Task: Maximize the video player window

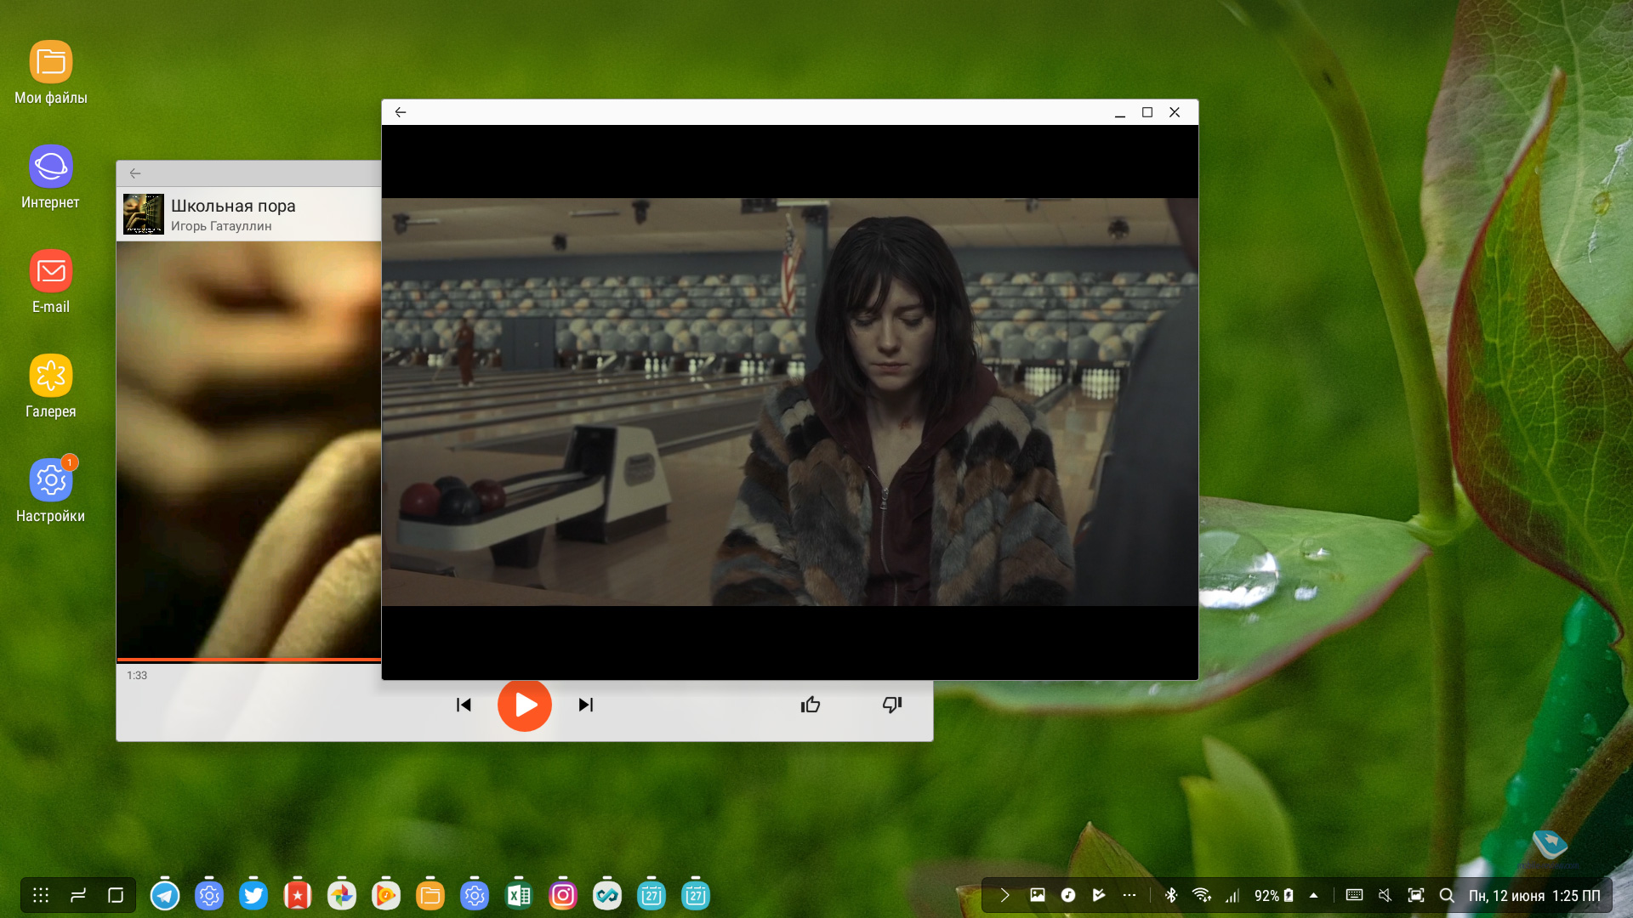Action: pyautogui.click(x=1147, y=112)
